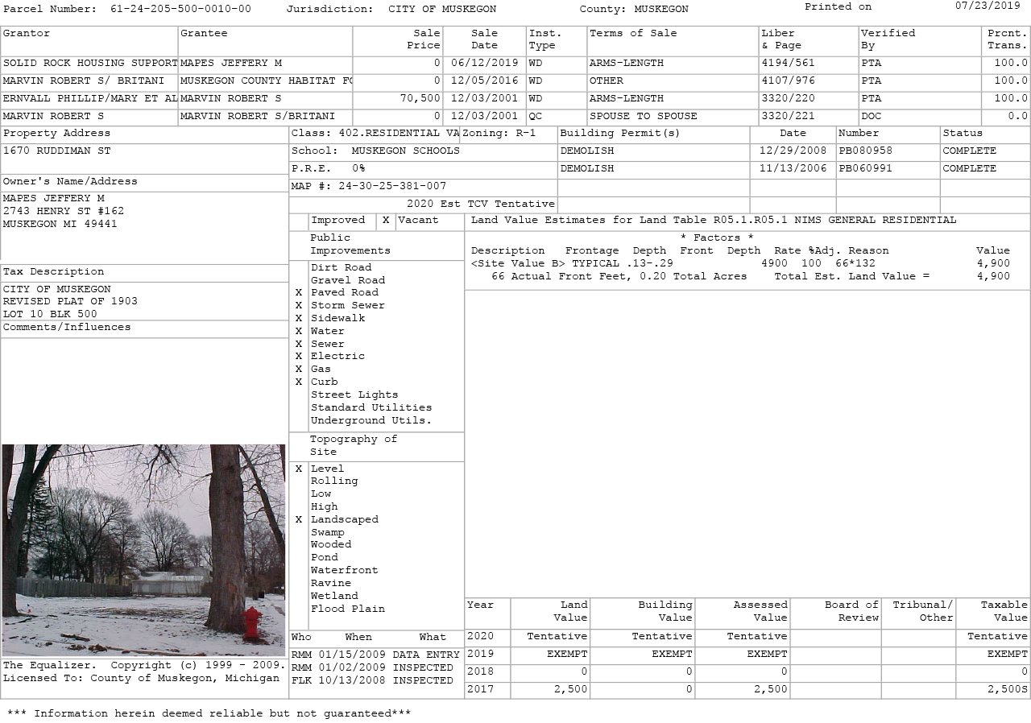Check the Dirt Road box

[x=299, y=267]
